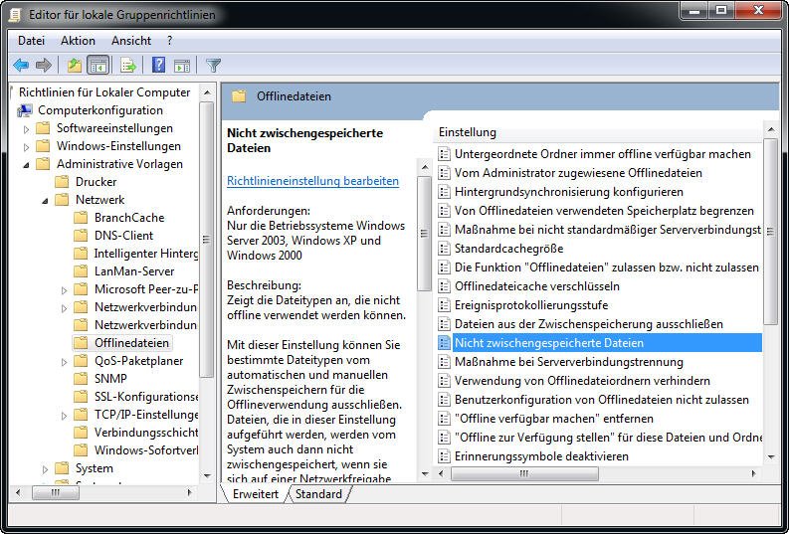789x534 pixels.
Task: Click policy icon beside Offlinedateicache verschlüsseln
Action: point(444,286)
